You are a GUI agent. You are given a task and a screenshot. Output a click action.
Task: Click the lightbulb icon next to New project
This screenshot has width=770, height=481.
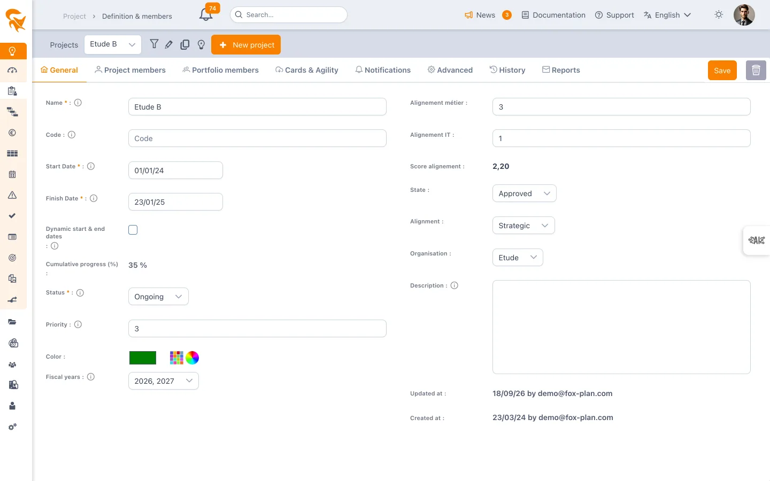point(201,45)
